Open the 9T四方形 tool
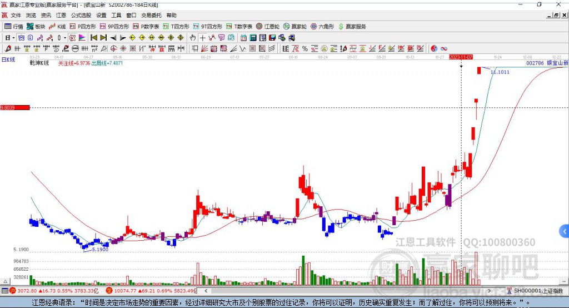This screenshot has height=308, width=569. pyautogui.click(x=208, y=27)
